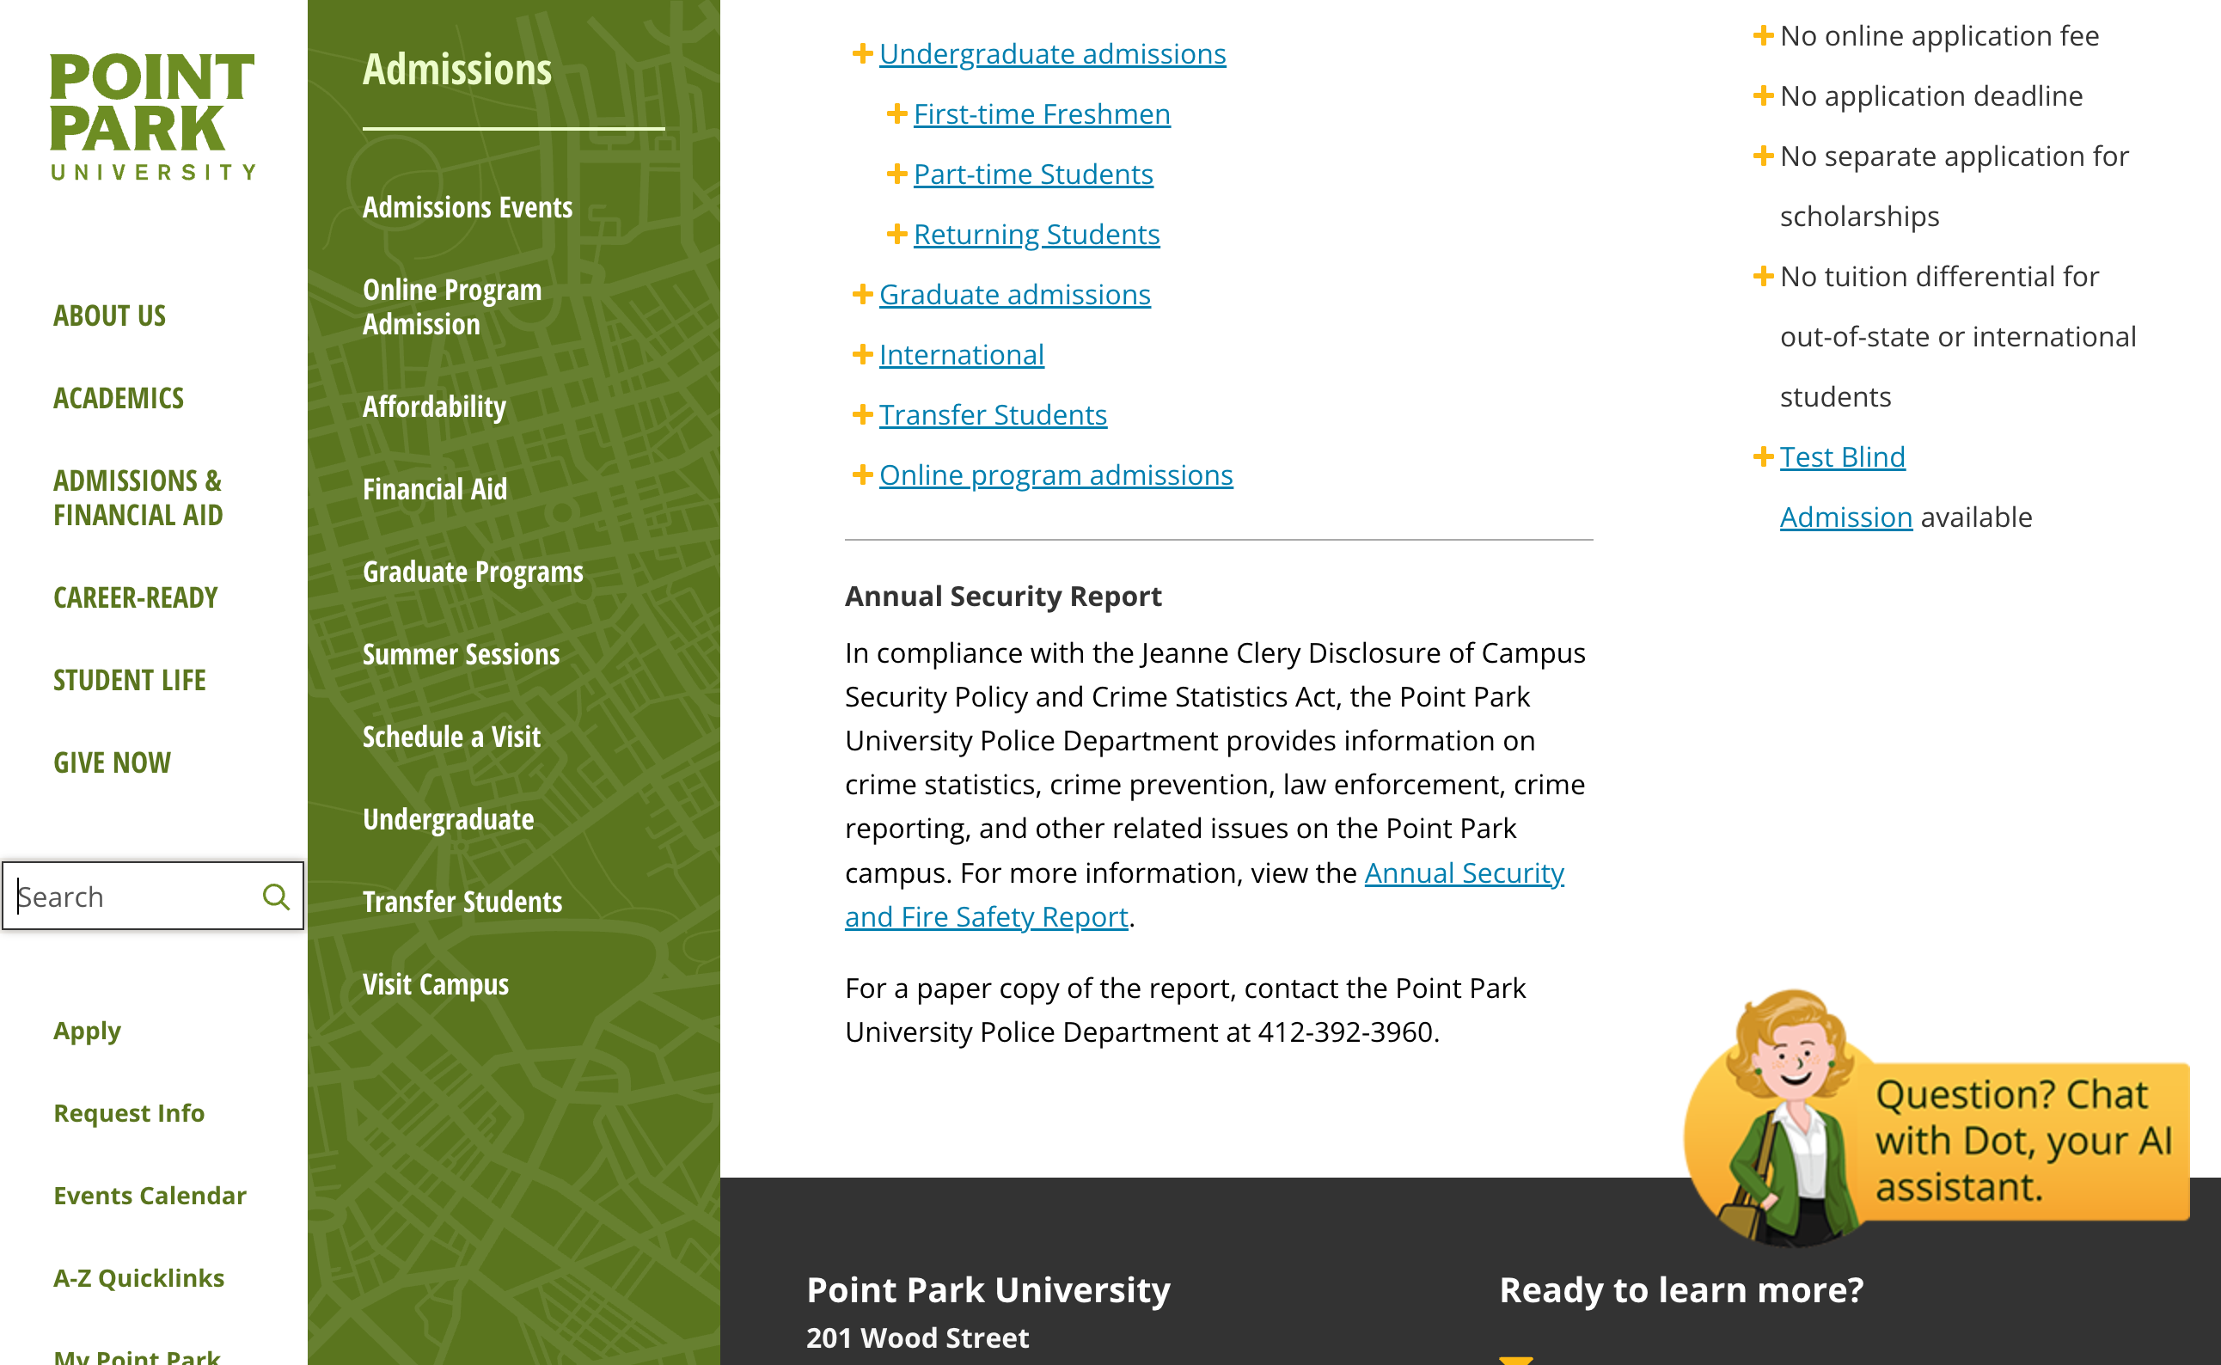Open the Career-Ready menu
The width and height of the screenshot is (2221, 1365).
[x=135, y=597]
